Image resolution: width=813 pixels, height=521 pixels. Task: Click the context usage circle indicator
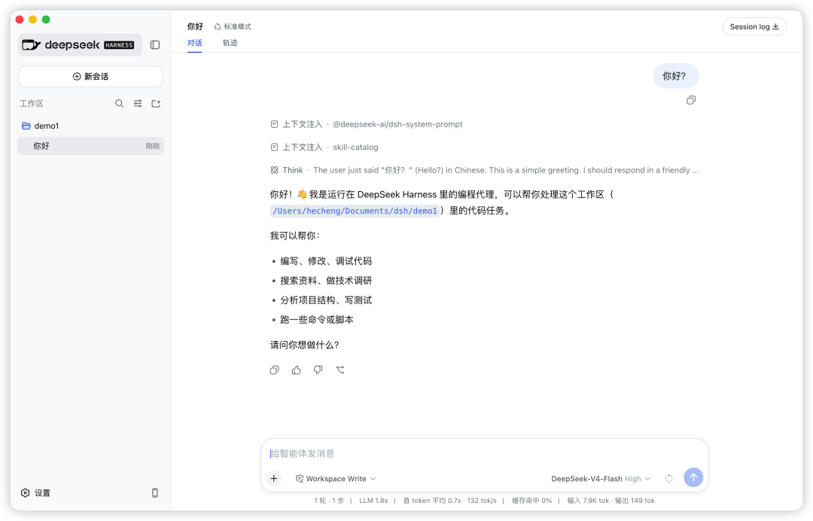pos(669,479)
